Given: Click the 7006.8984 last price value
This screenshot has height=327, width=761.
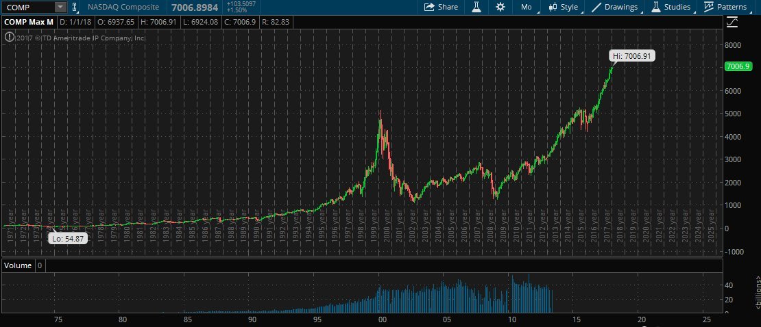Looking at the screenshot, I should coord(195,8).
